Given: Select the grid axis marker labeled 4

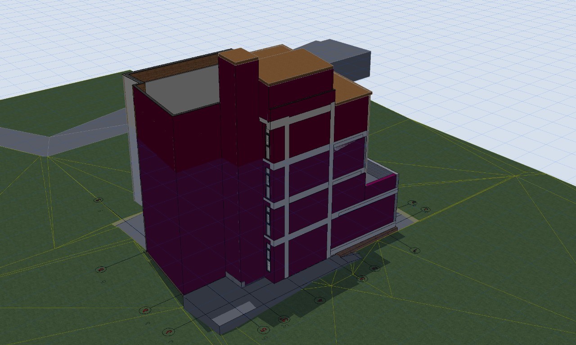Looking at the screenshot, I should pyautogui.click(x=319, y=301).
